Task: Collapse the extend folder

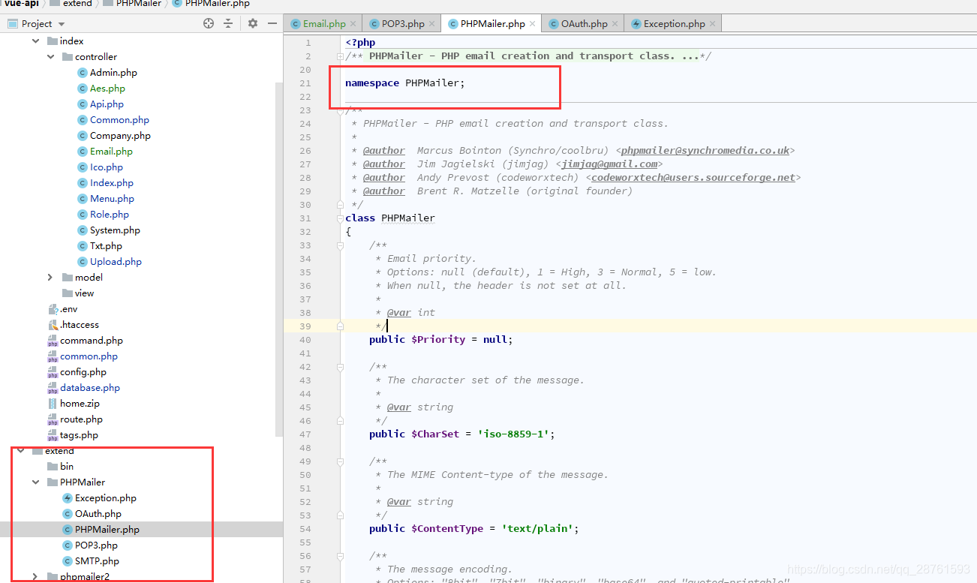Action: point(20,451)
